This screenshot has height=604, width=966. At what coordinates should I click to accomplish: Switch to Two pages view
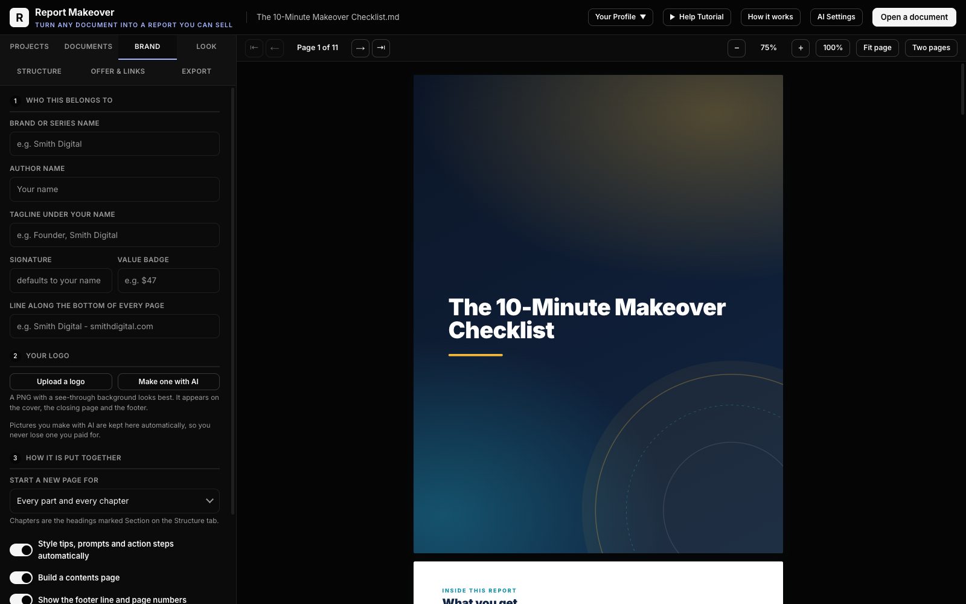point(931,48)
